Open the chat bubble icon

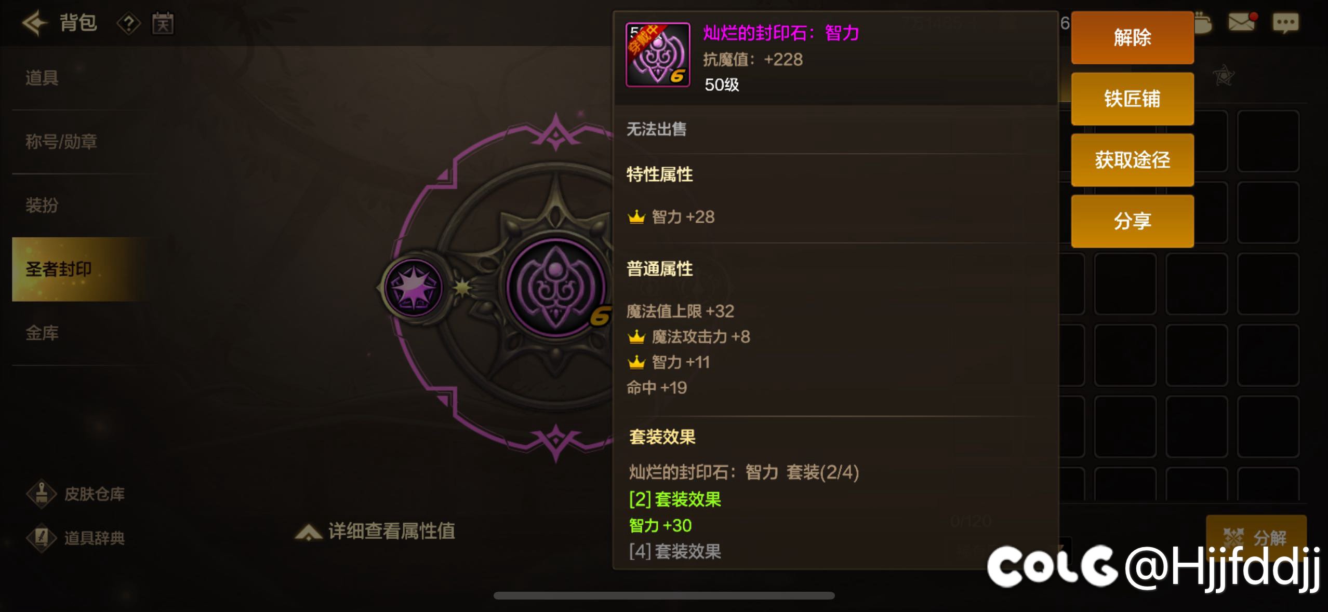point(1285,23)
